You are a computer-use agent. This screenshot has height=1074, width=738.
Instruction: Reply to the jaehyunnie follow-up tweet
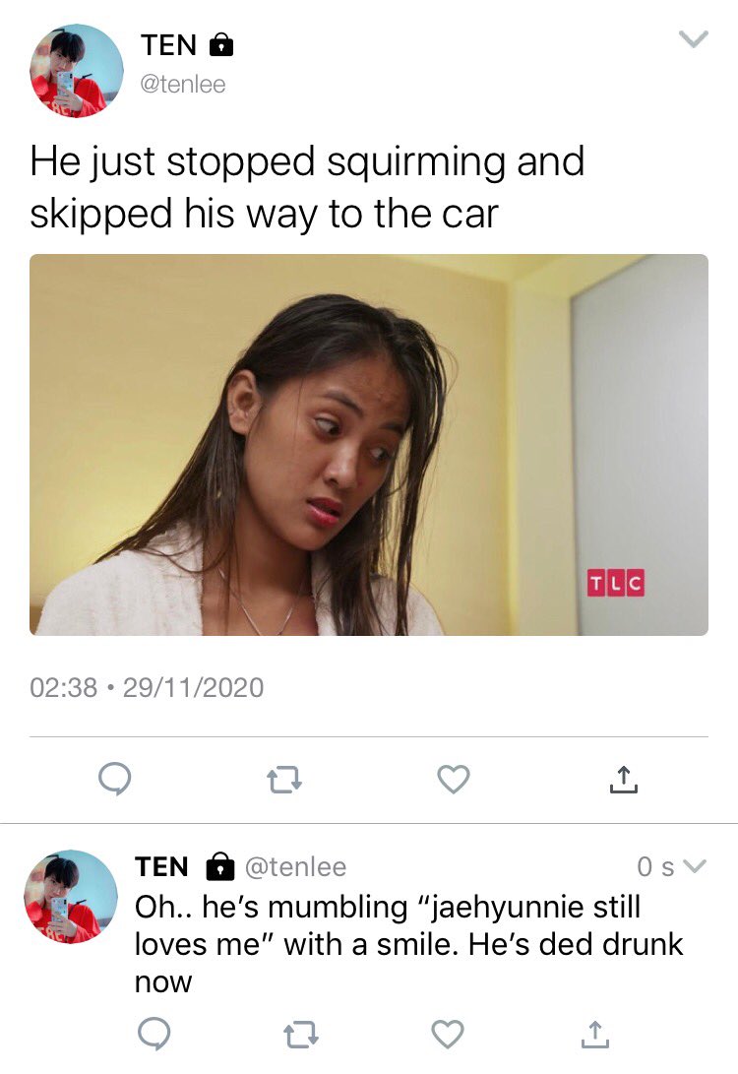pyautogui.click(x=154, y=1034)
